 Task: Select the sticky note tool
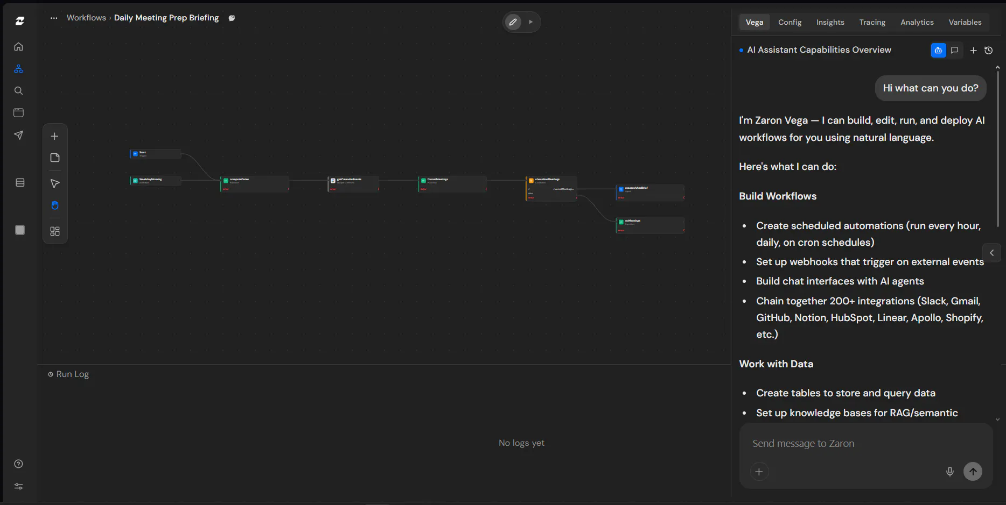pos(55,158)
